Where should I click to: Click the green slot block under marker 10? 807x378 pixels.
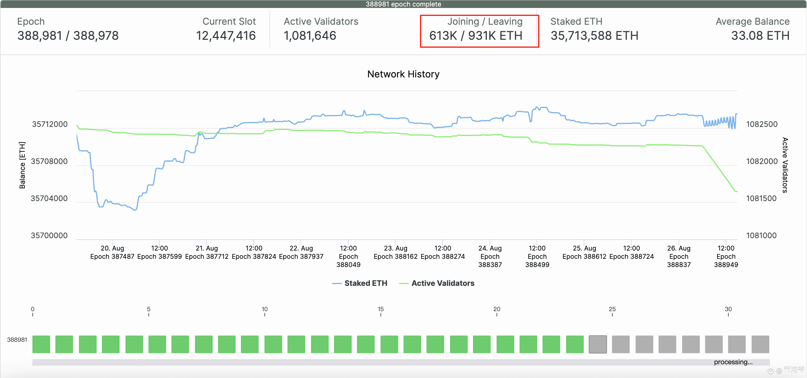point(273,344)
